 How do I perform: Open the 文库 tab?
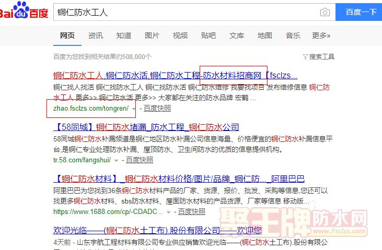pyautogui.click(x=237, y=35)
